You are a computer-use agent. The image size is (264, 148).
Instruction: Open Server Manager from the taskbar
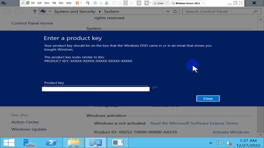pyautogui.click(x=29, y=143)
